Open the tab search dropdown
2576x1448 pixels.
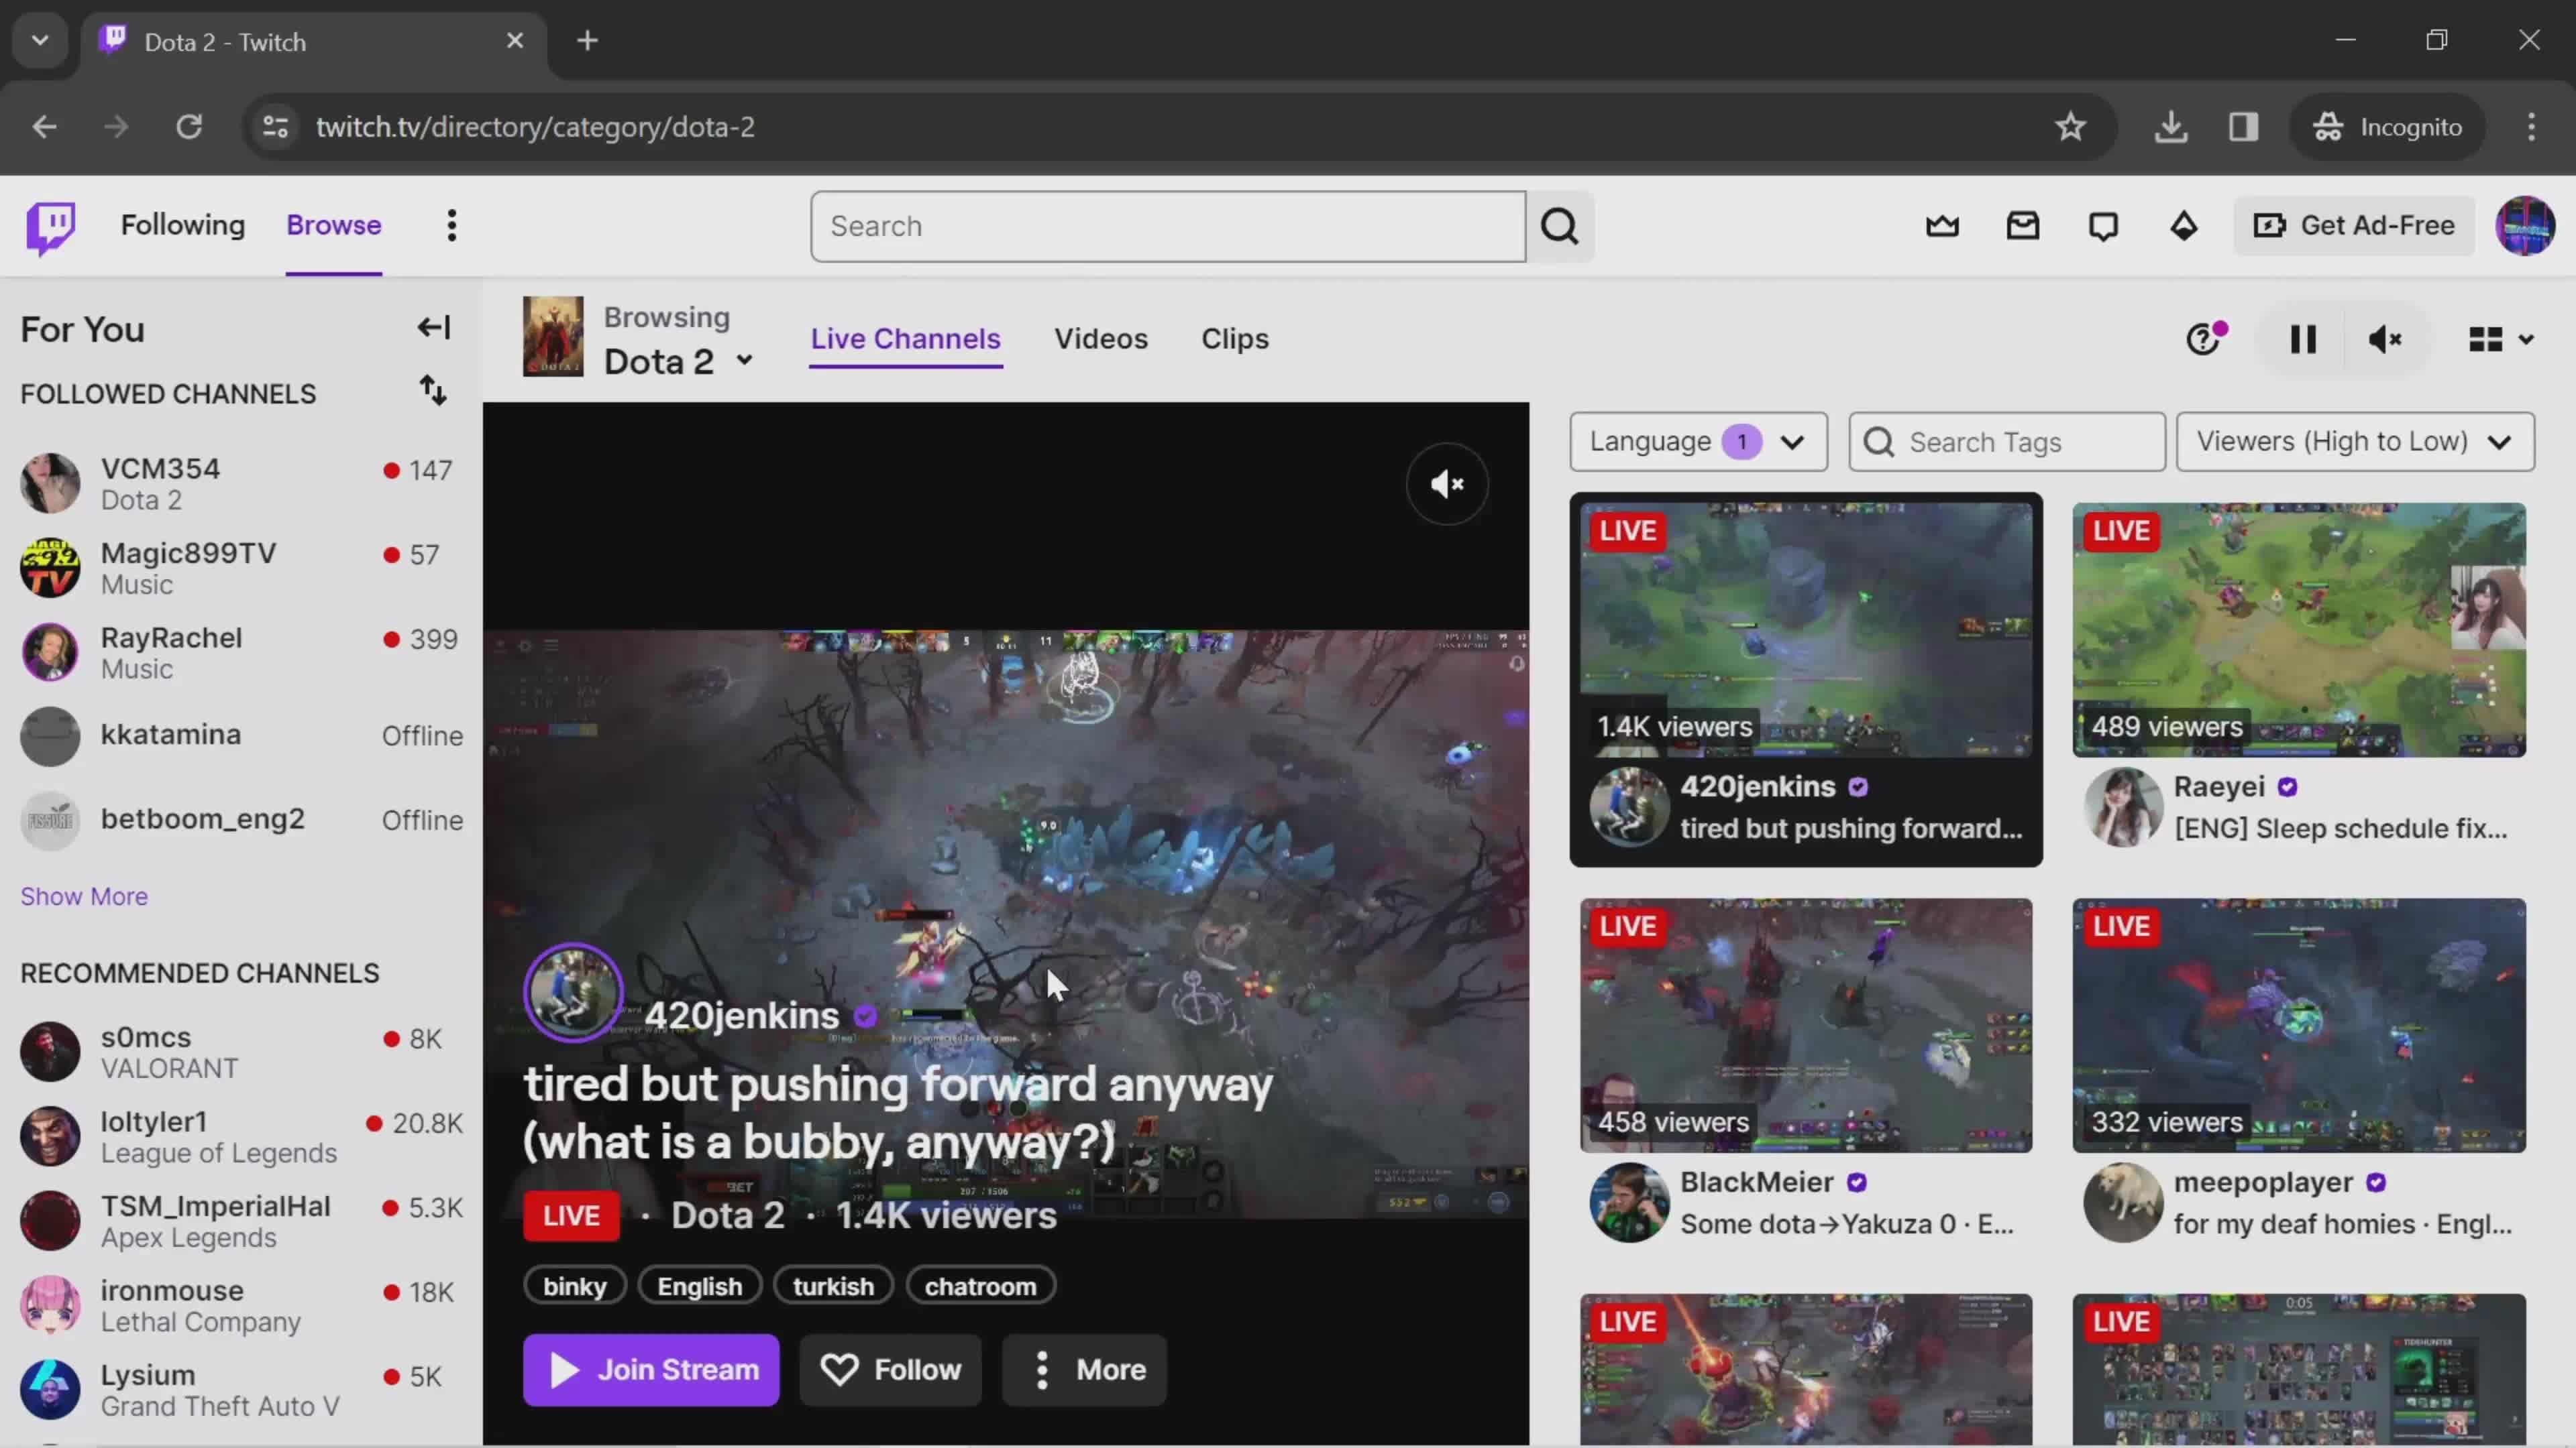(x=40, y=41)
